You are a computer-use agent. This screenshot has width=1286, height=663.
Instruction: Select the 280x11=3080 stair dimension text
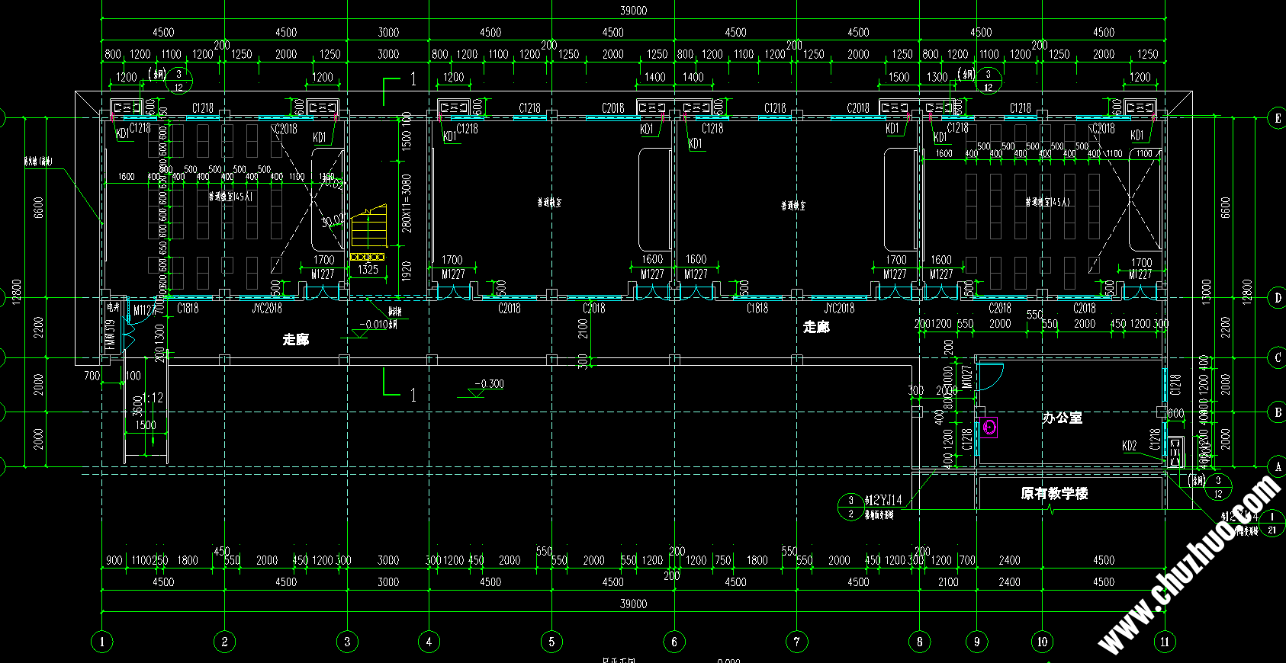pyautogui.click(x=407, y=203)
